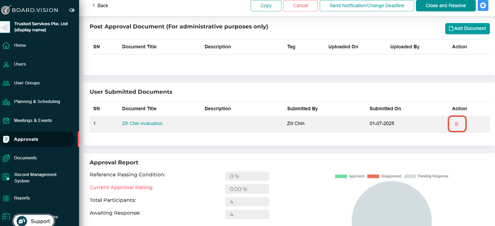Click the Approvals sidebar icon
This screenshot has width=495, height=226.
(6, 139)
